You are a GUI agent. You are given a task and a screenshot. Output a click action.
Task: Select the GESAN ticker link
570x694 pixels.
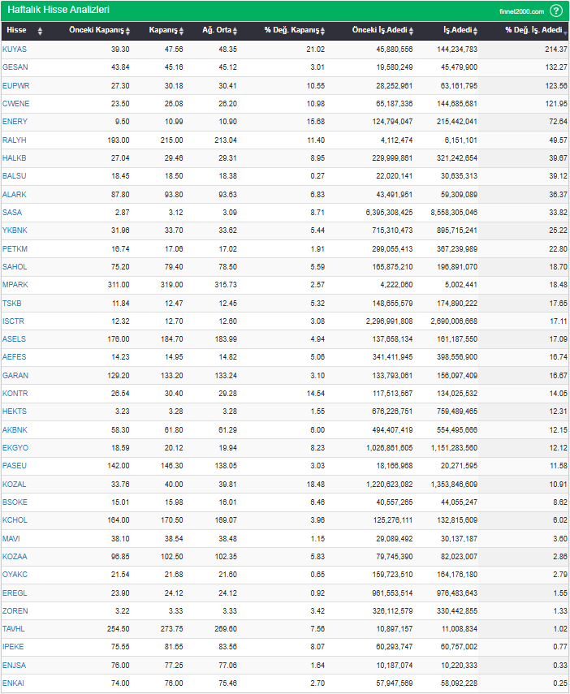click(15, 67)
